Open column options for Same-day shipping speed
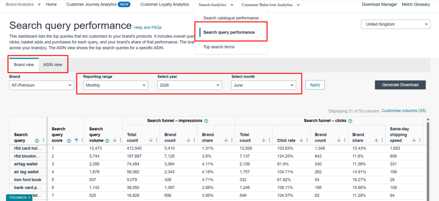This screenshot has height=201, width=439. [x=420, y=141]
